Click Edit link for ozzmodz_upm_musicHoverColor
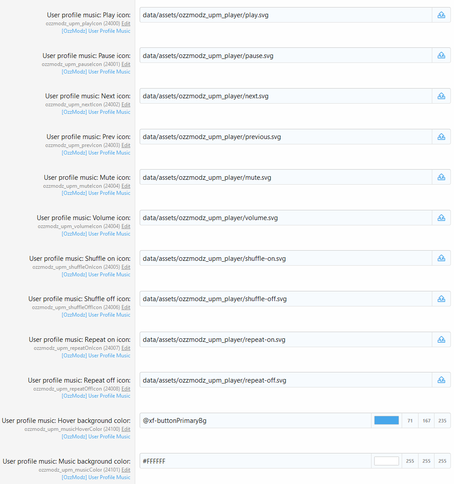The height and width of the screenshot is (484, 454). [x=126, y=429]
